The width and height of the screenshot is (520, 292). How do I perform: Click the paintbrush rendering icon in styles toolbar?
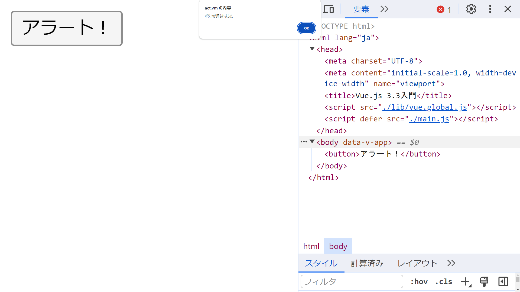(484, 281)
